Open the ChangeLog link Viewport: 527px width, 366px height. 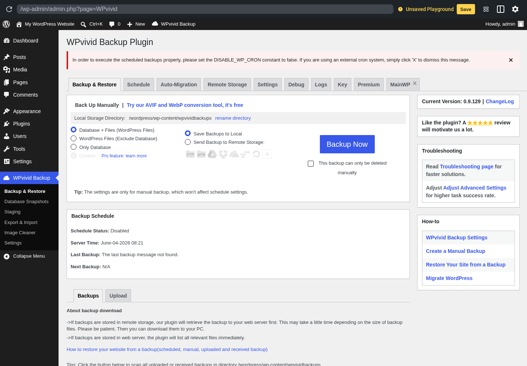500,101
